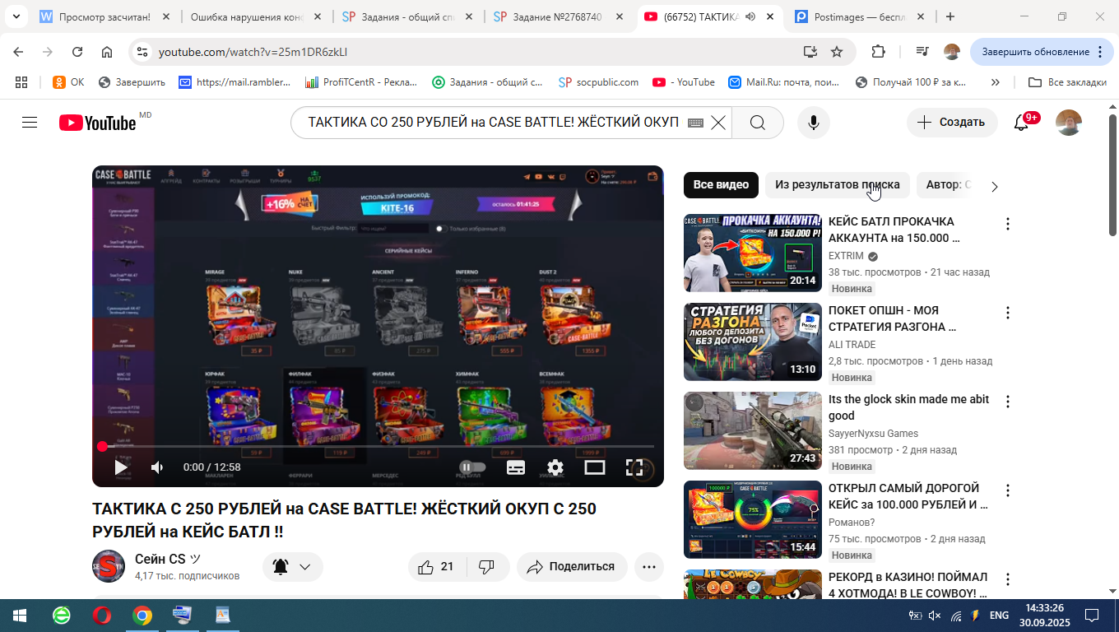
Task: Open ПОКЕТ ОПШН video title
Action: click(893, 318)
